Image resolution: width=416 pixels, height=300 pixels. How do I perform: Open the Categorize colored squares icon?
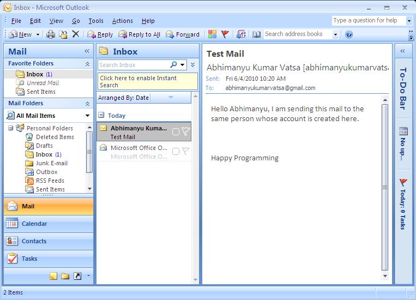(212, 34)
